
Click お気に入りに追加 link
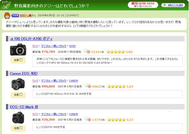(175, 5)
